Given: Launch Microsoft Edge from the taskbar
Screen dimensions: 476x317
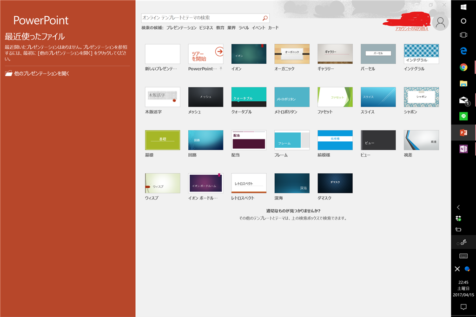Looking at the screenshot, I should click(463, 51).
